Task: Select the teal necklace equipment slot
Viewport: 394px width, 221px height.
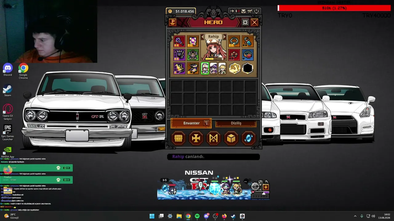Action: pos(234,41)
